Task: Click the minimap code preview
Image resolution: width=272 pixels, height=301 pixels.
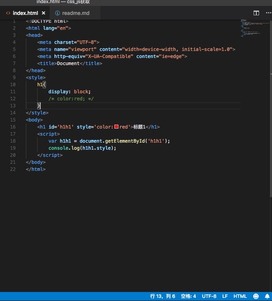Action: tap(253, 28)
